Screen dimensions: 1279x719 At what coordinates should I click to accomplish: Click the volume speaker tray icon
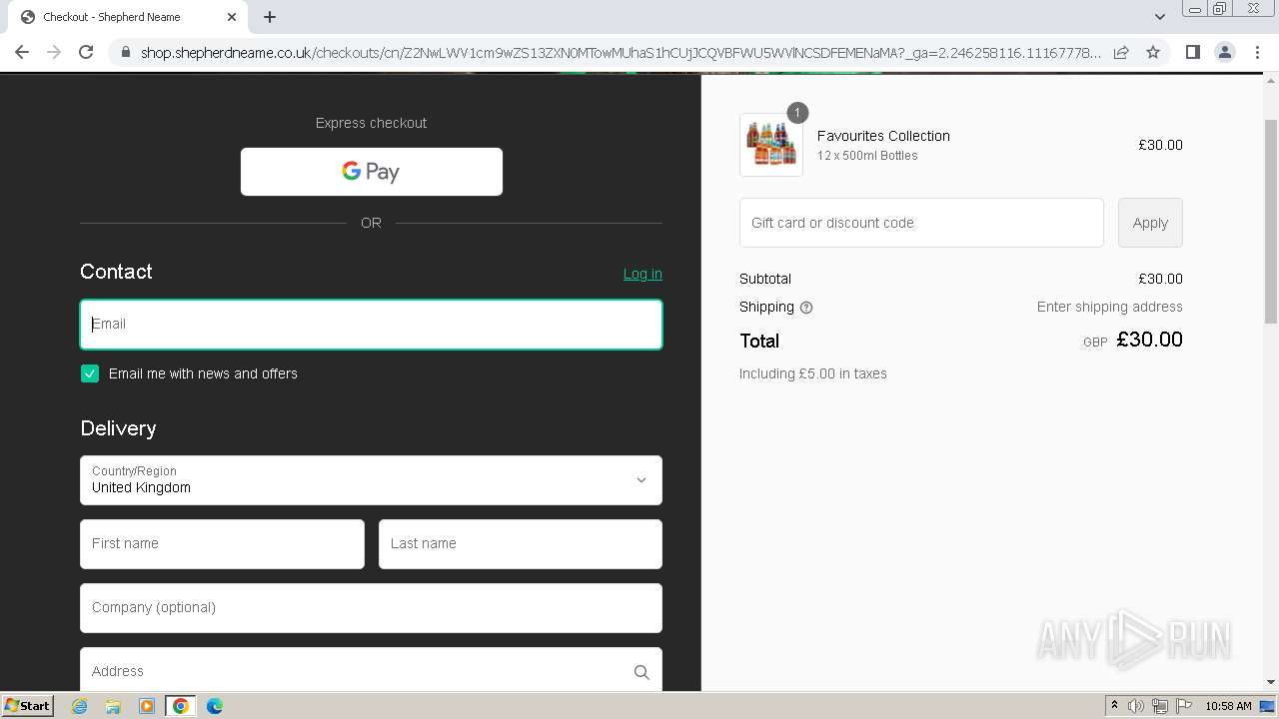click(x=1136, y=706)
